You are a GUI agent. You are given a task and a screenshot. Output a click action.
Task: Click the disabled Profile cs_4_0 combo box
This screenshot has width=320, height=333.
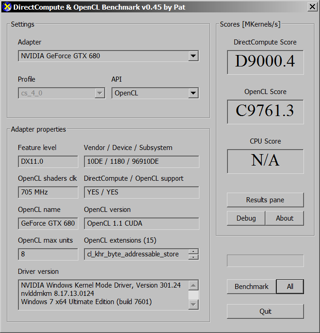pos(61,93)
